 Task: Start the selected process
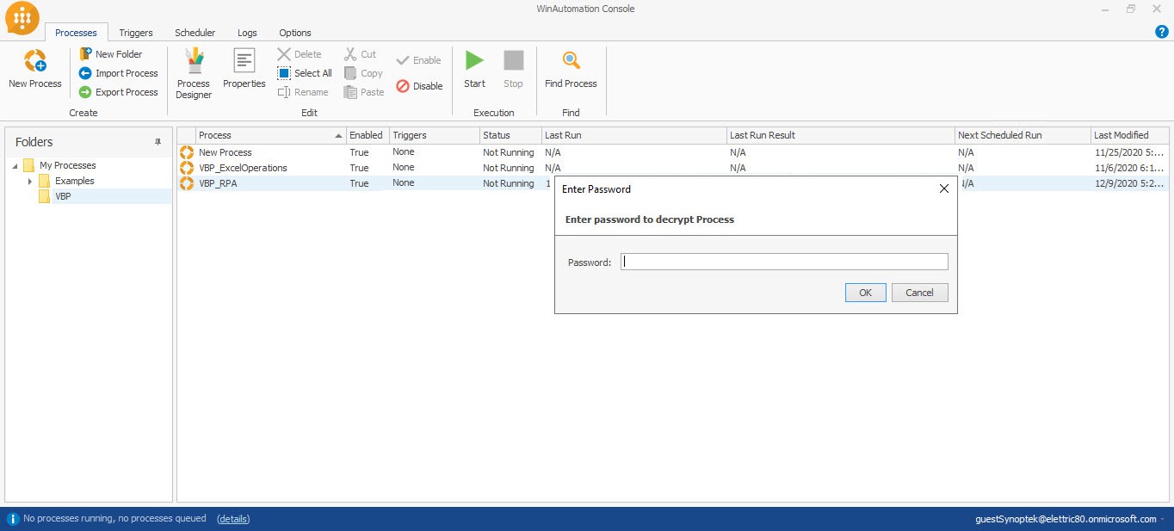coord(473,69)
